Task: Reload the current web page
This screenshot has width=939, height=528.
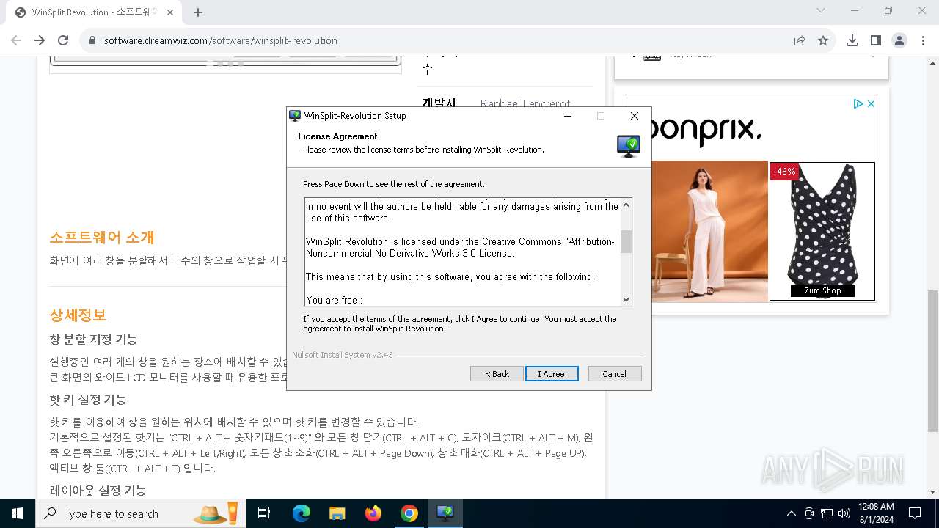Action: [x=63, y=40]
